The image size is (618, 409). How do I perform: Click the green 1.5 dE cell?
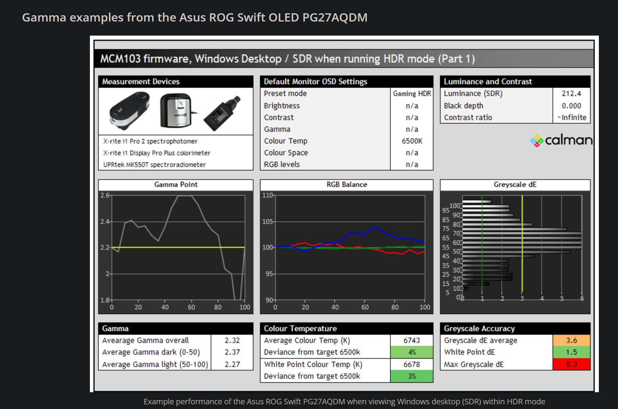point(571,352)
